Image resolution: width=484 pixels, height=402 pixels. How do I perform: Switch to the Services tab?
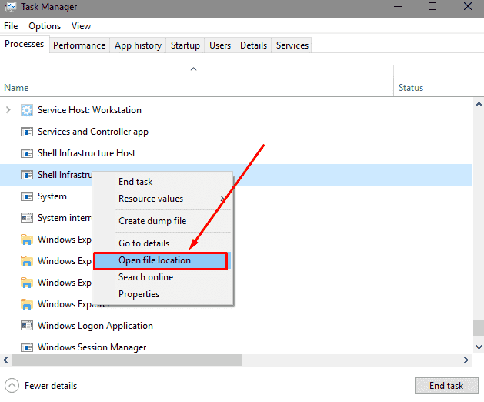tap(292, 45)
